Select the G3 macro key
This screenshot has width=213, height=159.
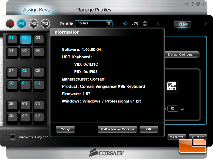click(39, 39)
